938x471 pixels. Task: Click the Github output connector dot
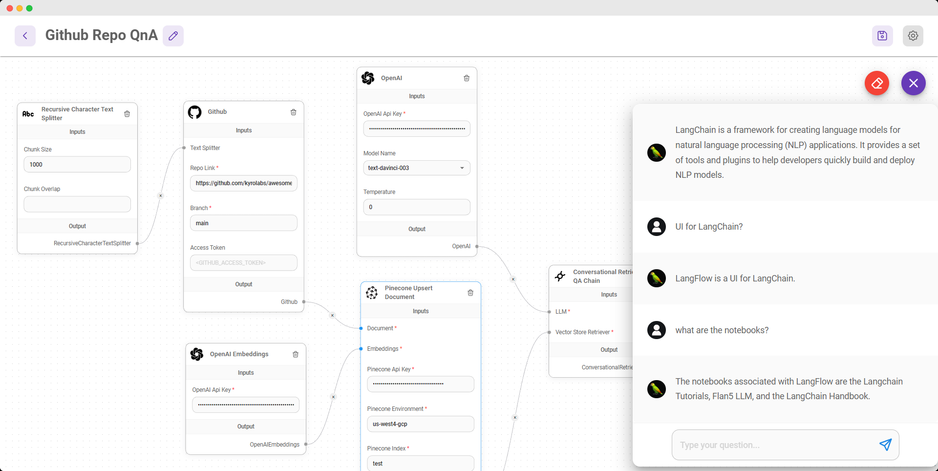pyautogui.click(x=304, y=302)
